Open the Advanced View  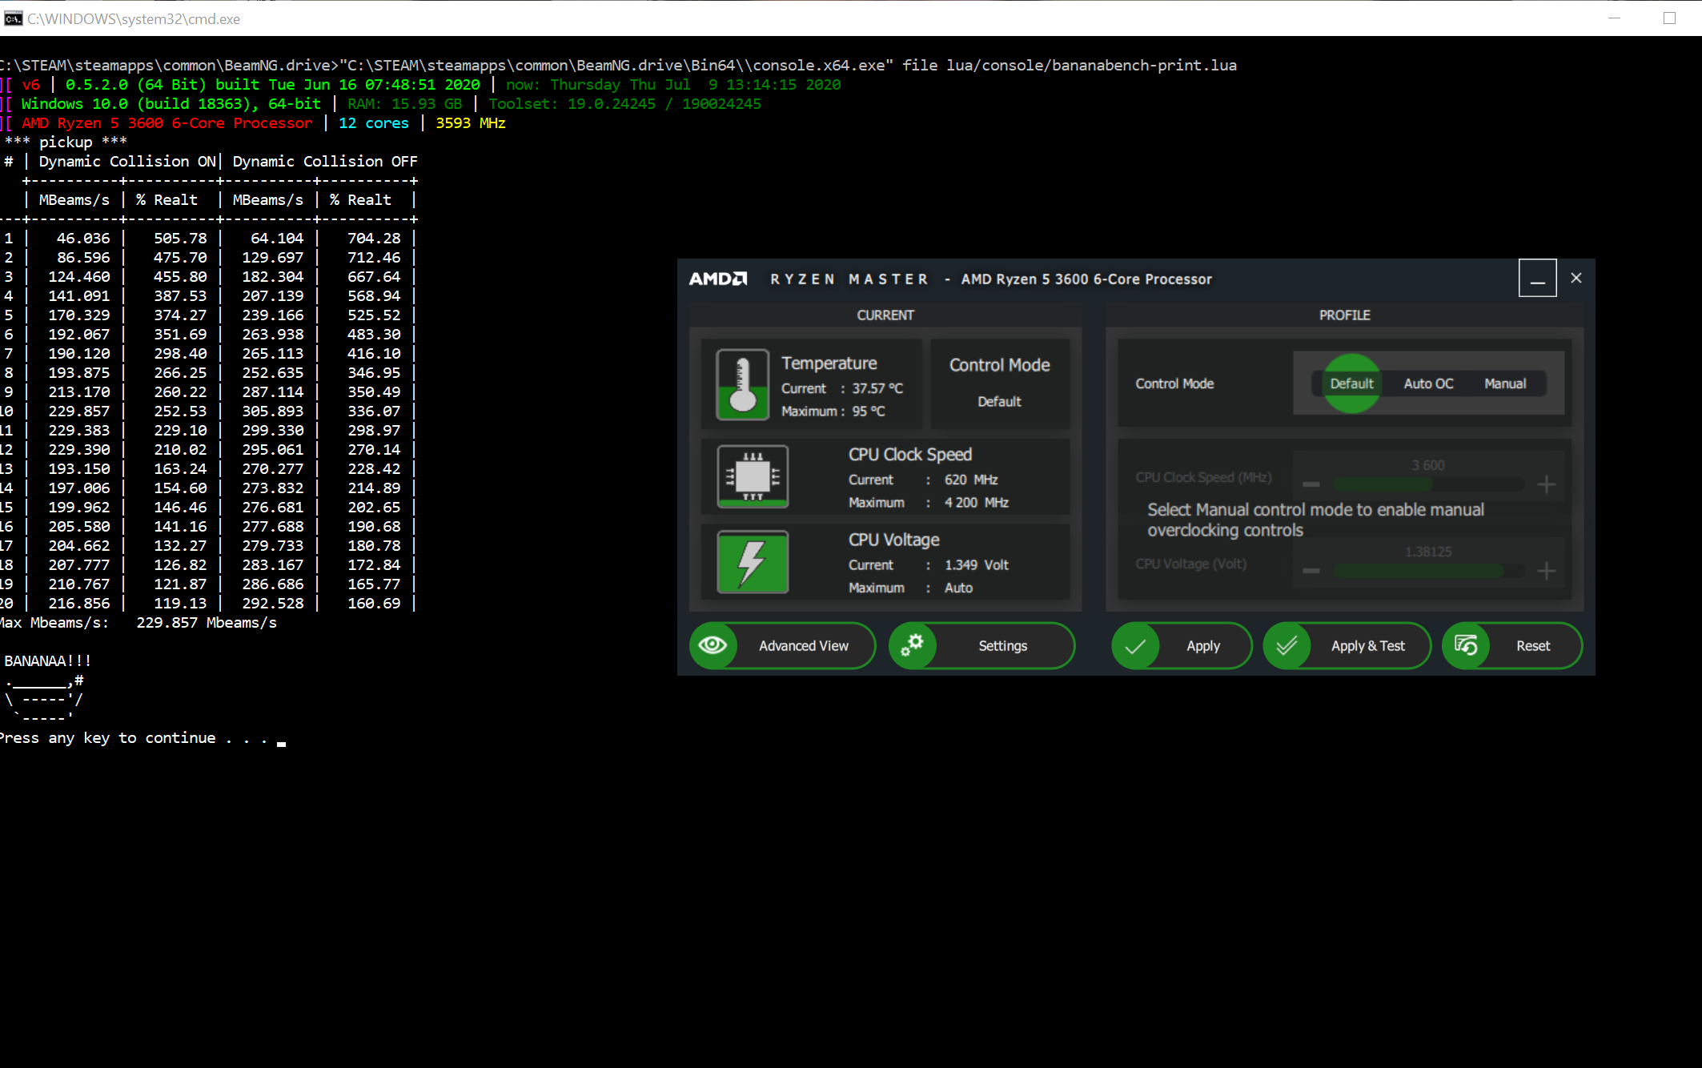pyautogui.click(x=803, y=646)
